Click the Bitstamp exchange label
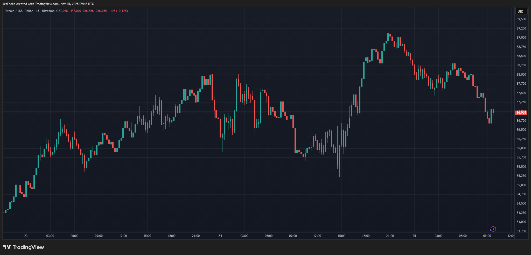The image size is (531, 255). pyautogui.click(x=48, y=11)
